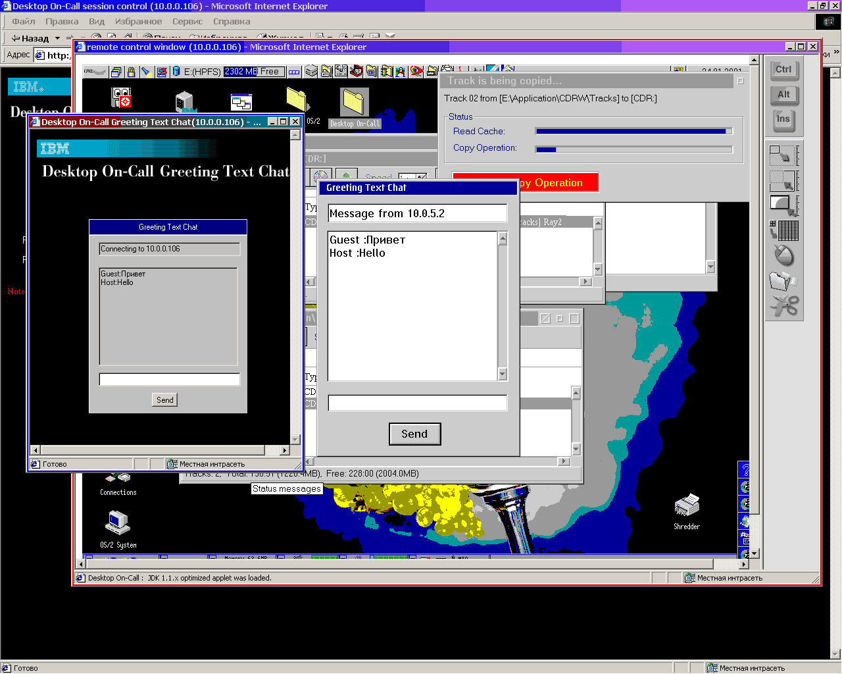Viewport: 842px width, 674px height.
Task: Click Send in the small Greeting Text Chat
Action: 165,400
